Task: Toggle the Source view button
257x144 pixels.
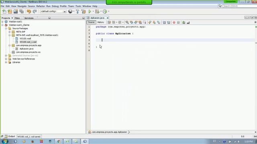Action: pyautogui.click(x=91, y=22)
